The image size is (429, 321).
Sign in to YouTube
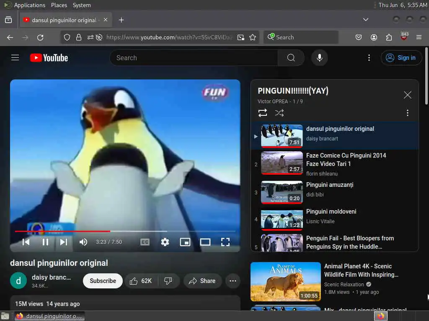pyautogui.click(x=401, y=58)
